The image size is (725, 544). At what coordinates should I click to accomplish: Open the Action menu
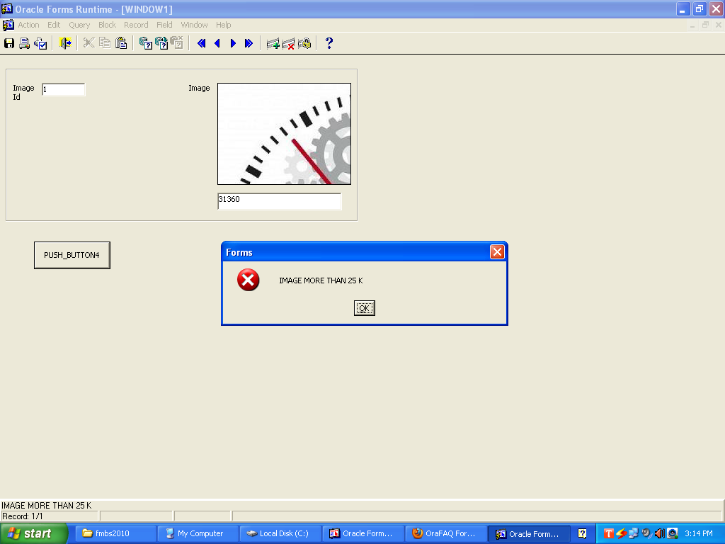[x=28, y=25]
